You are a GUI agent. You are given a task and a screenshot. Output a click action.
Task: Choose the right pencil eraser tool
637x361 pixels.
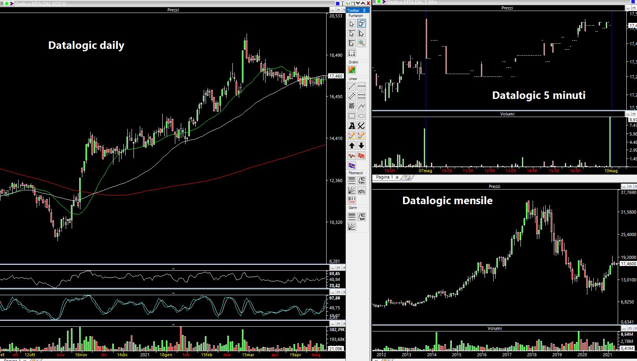pos(361,136)
